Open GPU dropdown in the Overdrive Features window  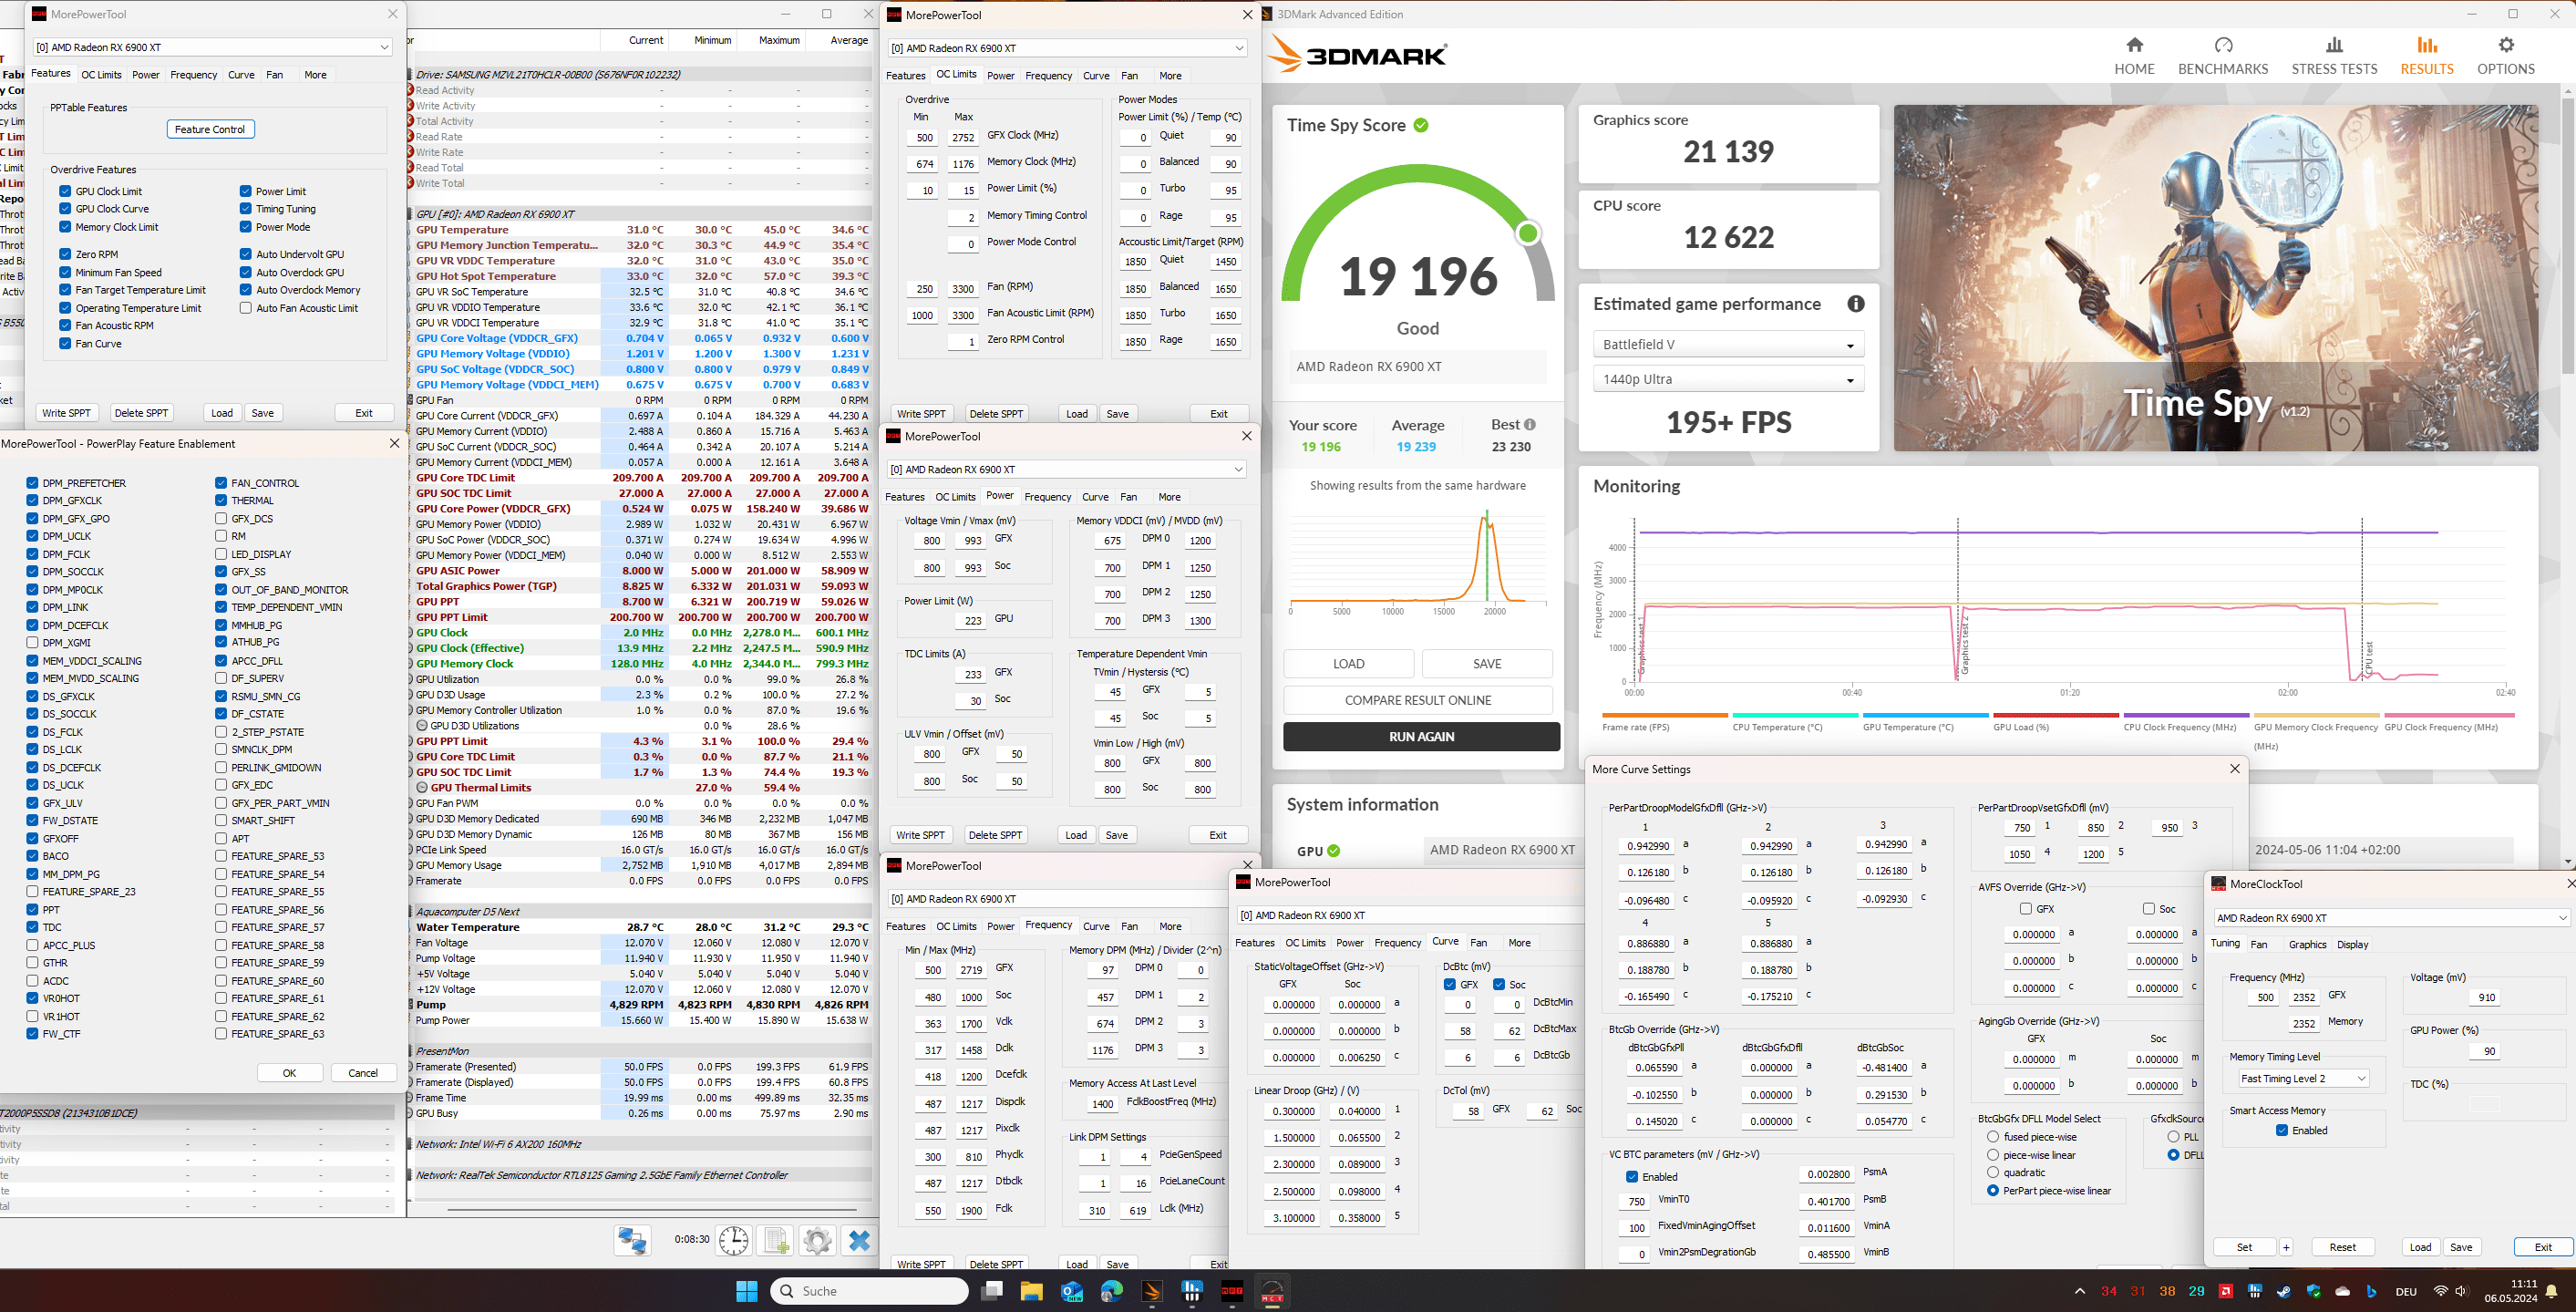(212, 47)
